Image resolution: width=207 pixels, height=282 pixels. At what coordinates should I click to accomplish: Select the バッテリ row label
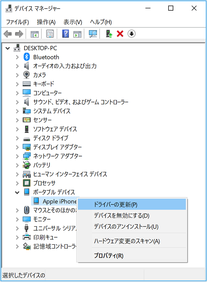[42, 165]
